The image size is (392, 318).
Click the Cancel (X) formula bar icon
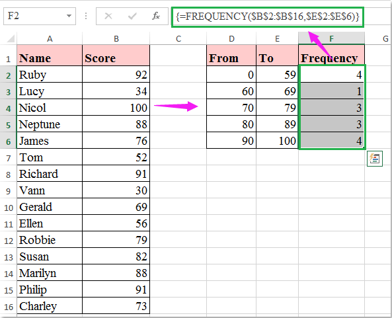pyautogui.click(x=108, y=17)
